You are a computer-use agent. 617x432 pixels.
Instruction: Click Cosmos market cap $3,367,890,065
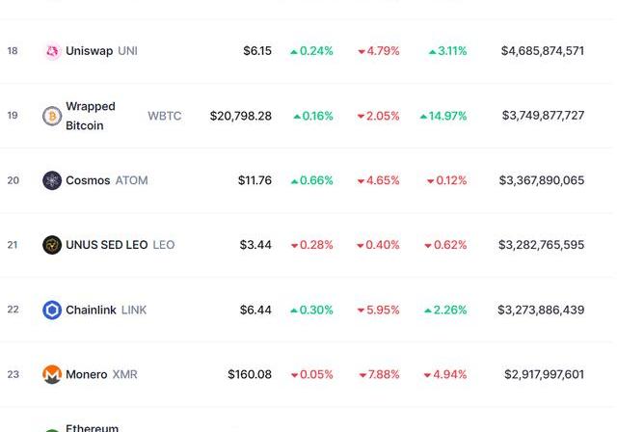click(542, 180)
